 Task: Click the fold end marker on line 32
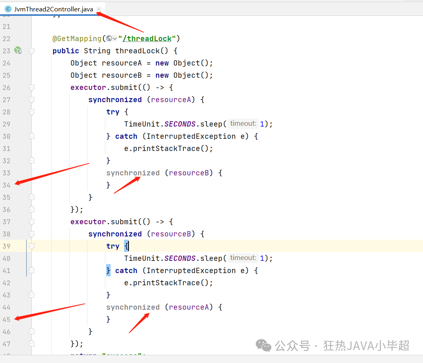(x=32, y=161)
